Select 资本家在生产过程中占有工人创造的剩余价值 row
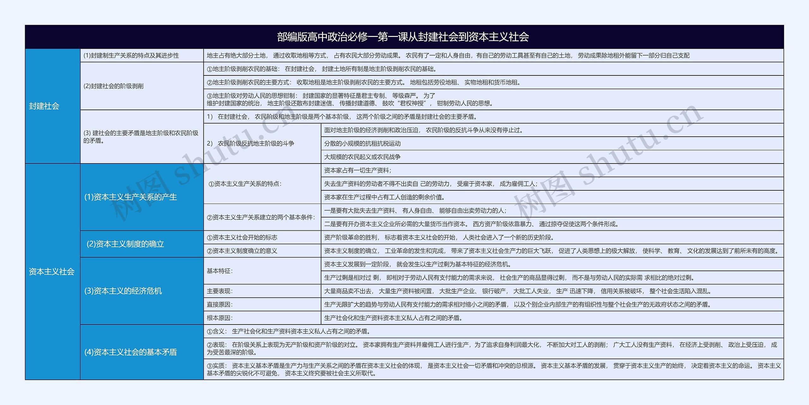The height and width of the screenshot is (405, 809). coord(552,197)
